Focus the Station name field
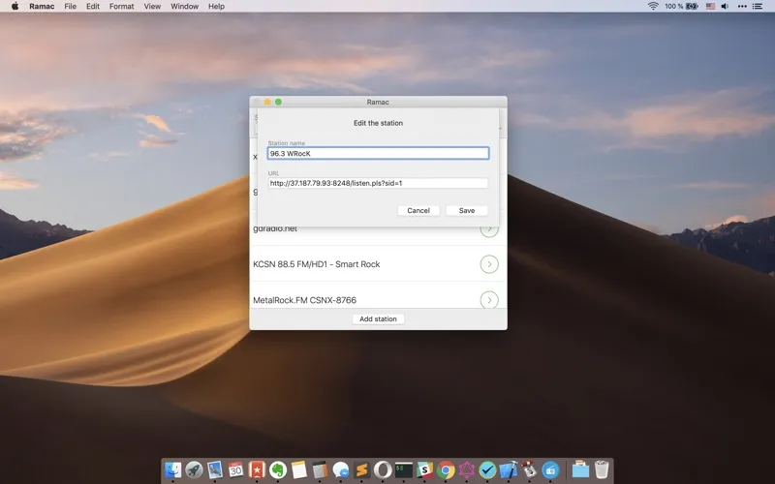This screenshot has width=775, height=484. (378, 153)
